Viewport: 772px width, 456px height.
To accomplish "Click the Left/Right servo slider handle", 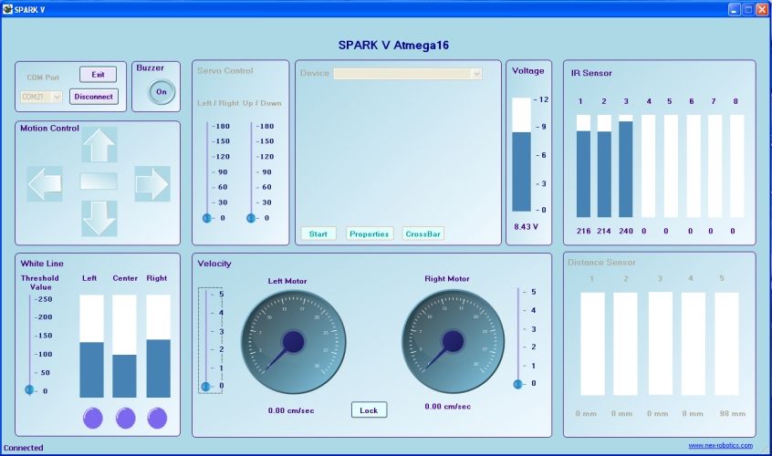I will point(207,217).
